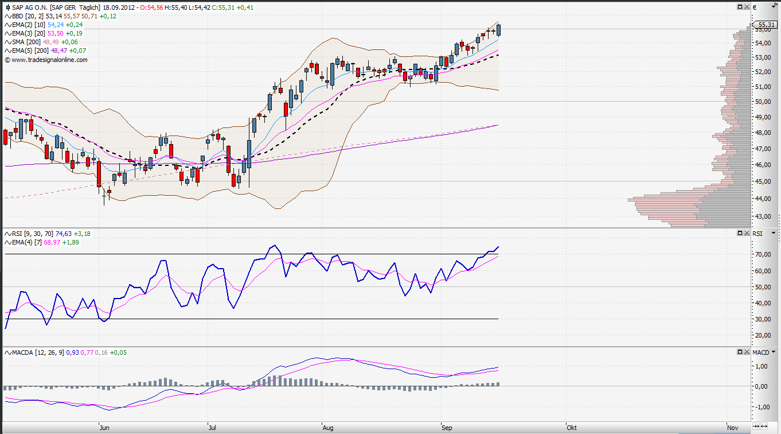The width and height of the screenshot is (781, 434).
Task: Click the EMA(5) [200] indicator icon
Action: tap(7, 51)
